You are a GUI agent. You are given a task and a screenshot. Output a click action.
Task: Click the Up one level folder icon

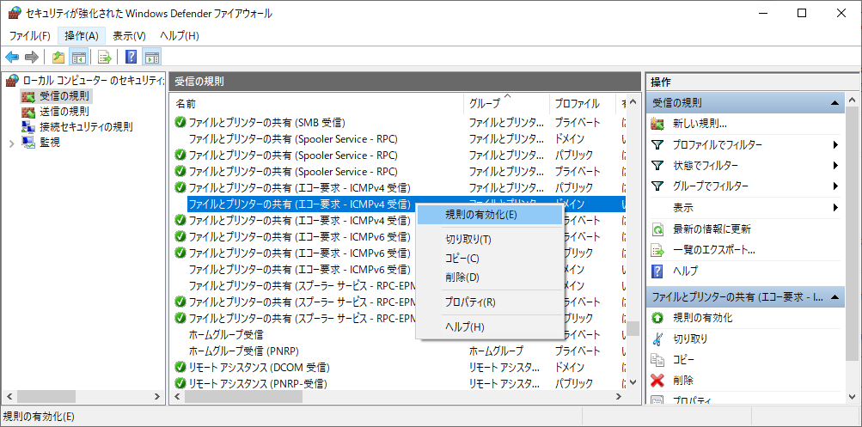point(58,57)
